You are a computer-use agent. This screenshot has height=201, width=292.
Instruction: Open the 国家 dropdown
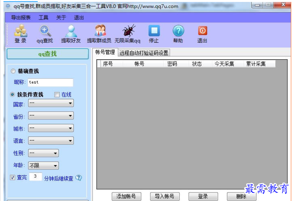(51, 103)
